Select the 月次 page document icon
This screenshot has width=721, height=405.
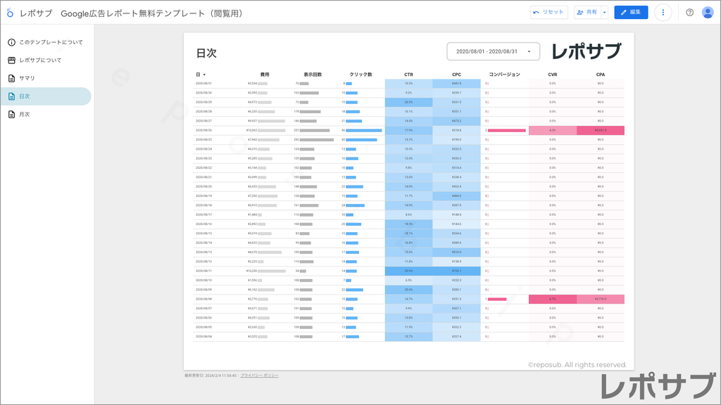point(10,114)
